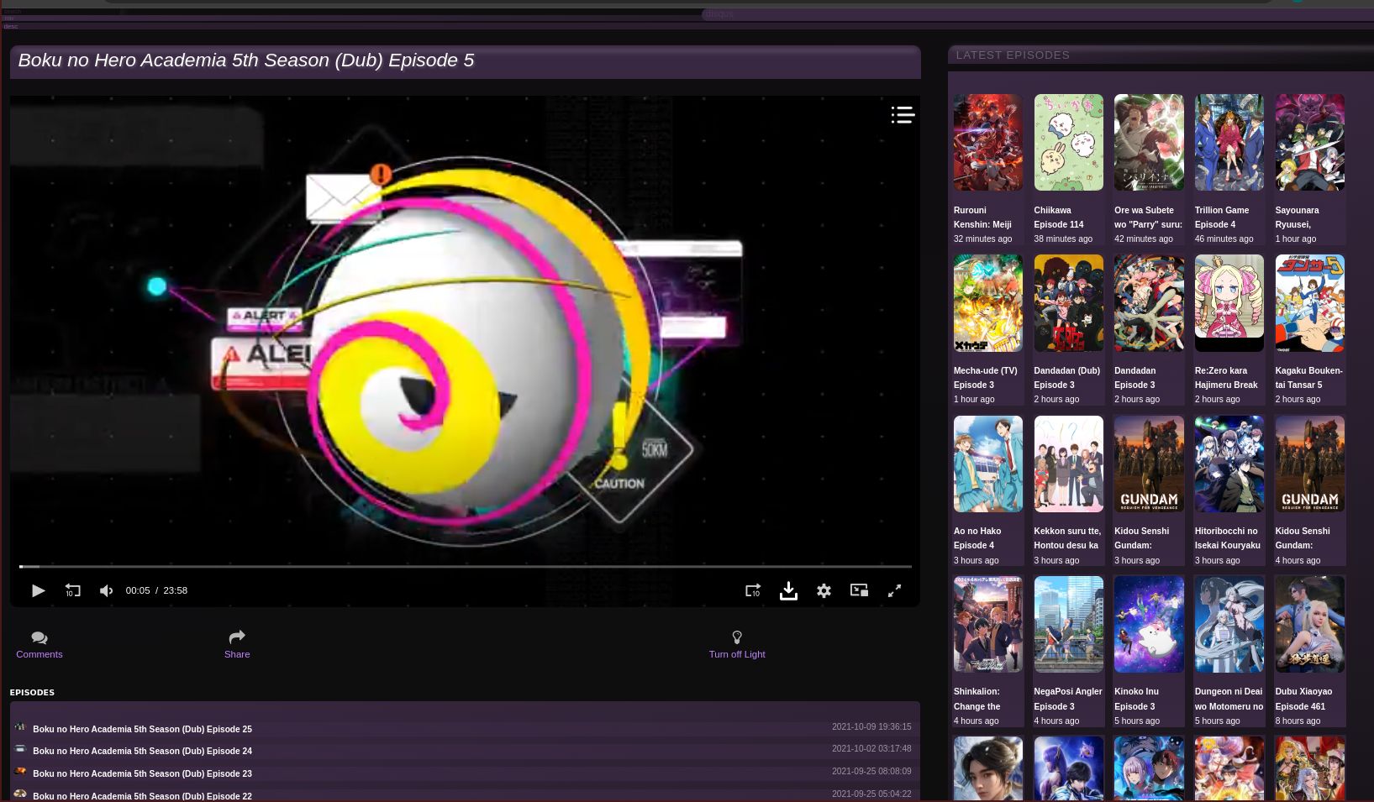Screen dimensions: 1374x802
Task: Open Shinkalion: Change the thumbnail
Action: click(987, 624)
